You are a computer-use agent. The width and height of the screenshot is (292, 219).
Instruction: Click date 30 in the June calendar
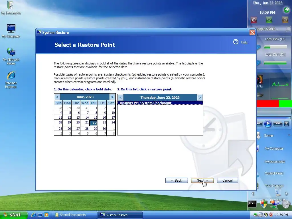pyautogui.click(x=102, y=129)
